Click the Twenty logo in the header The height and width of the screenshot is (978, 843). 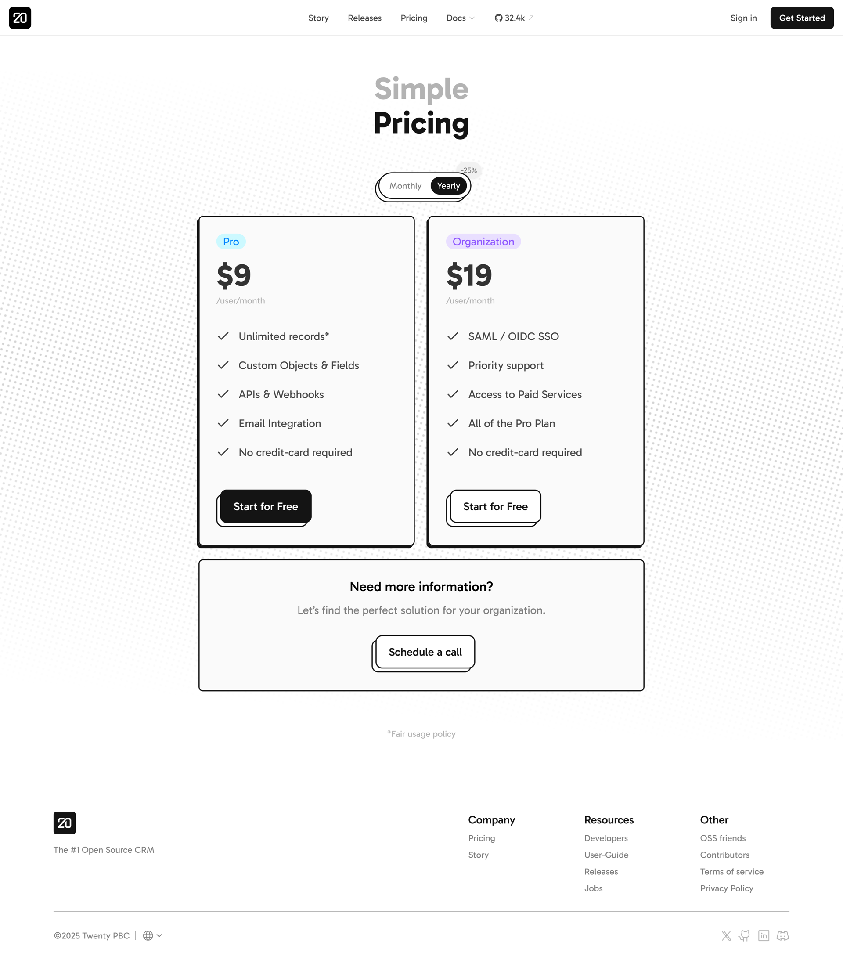[20, 18]
